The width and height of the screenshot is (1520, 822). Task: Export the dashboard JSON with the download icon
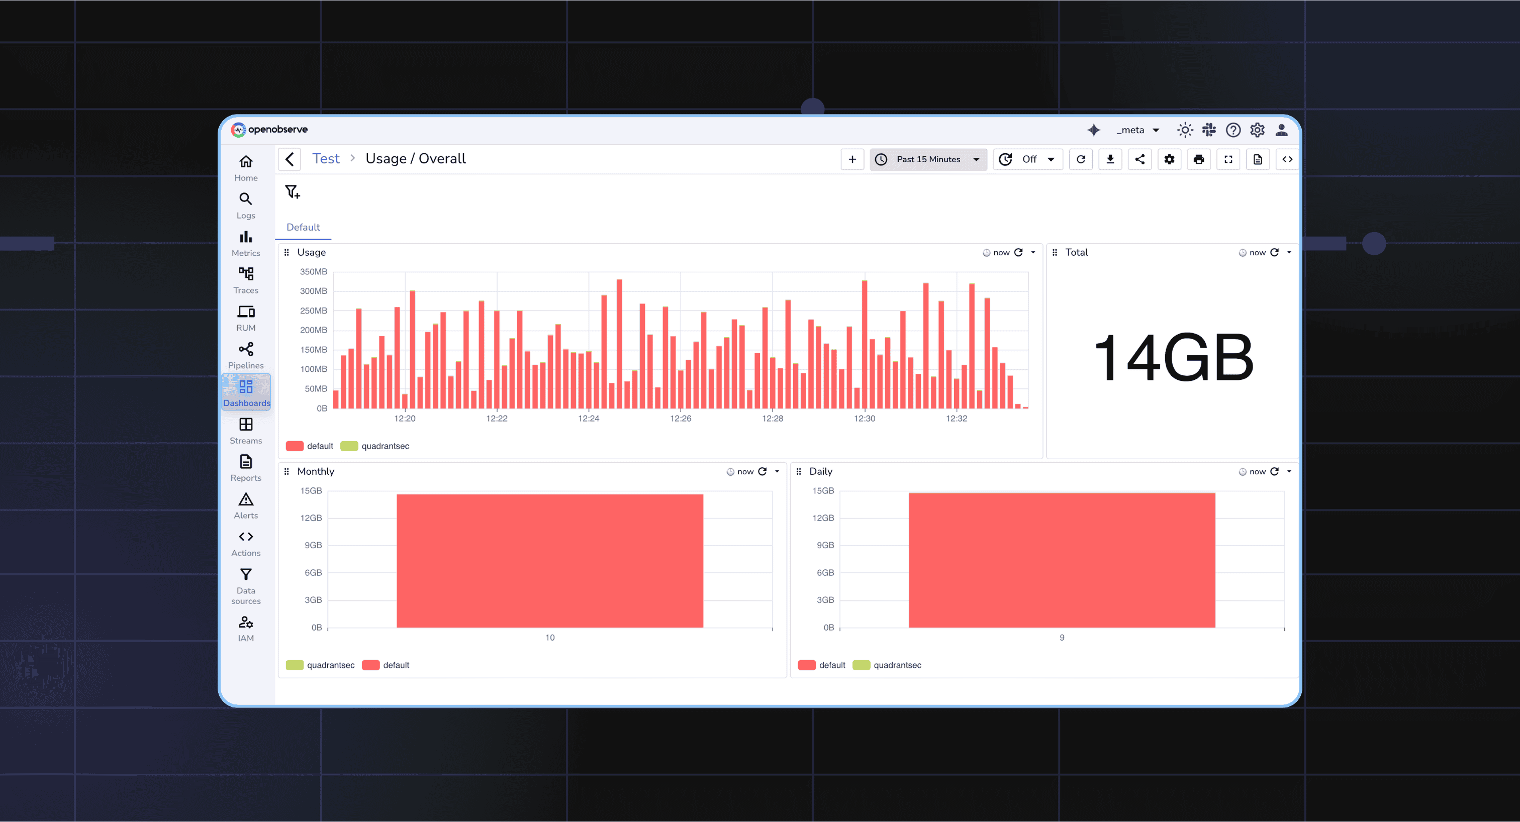(1110, 159)
